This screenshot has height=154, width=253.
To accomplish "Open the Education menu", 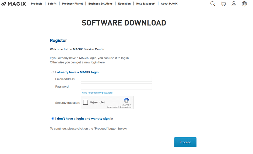I will 124,4.
